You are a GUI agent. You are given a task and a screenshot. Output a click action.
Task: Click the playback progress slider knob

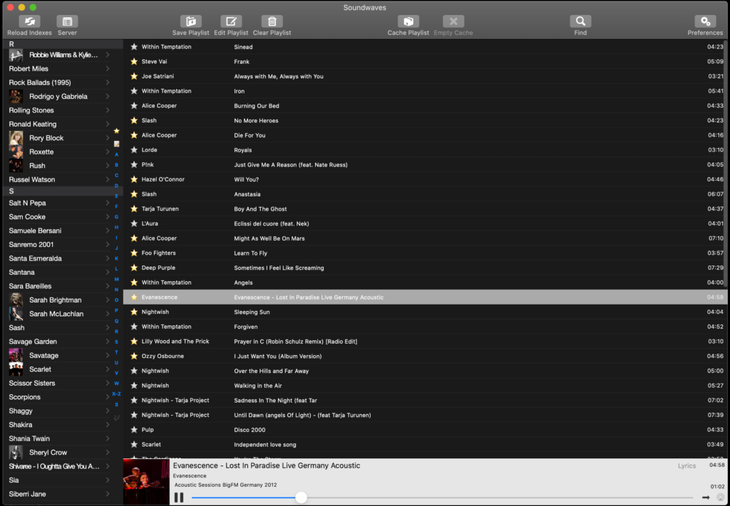point(302,497)
